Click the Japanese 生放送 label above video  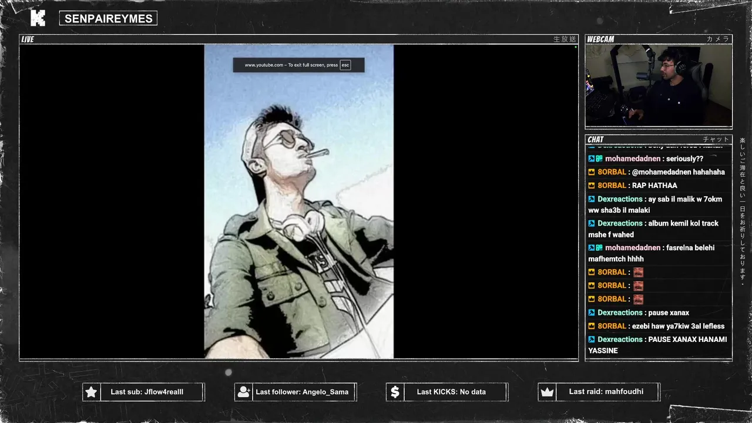pos(565,39)
